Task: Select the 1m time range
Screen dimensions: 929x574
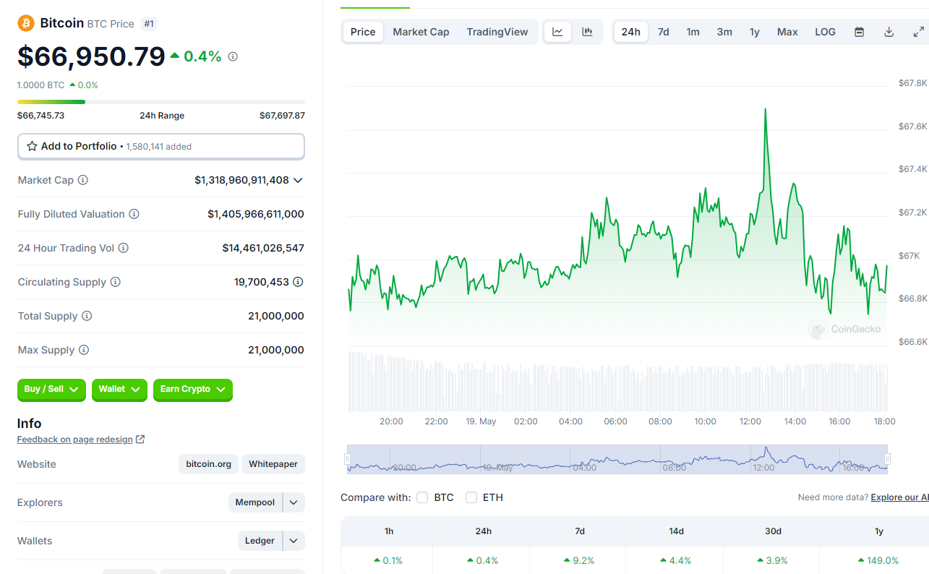Action: coord(693,32)
